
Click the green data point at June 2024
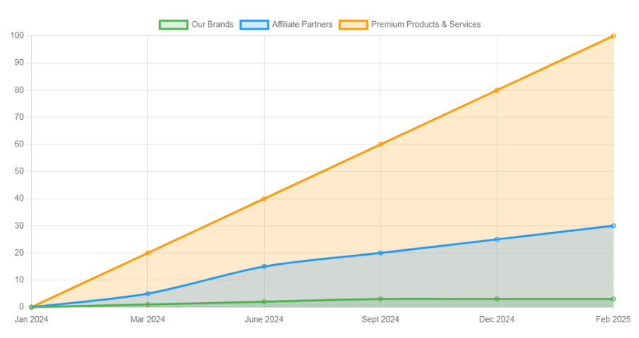pos(264,301)
